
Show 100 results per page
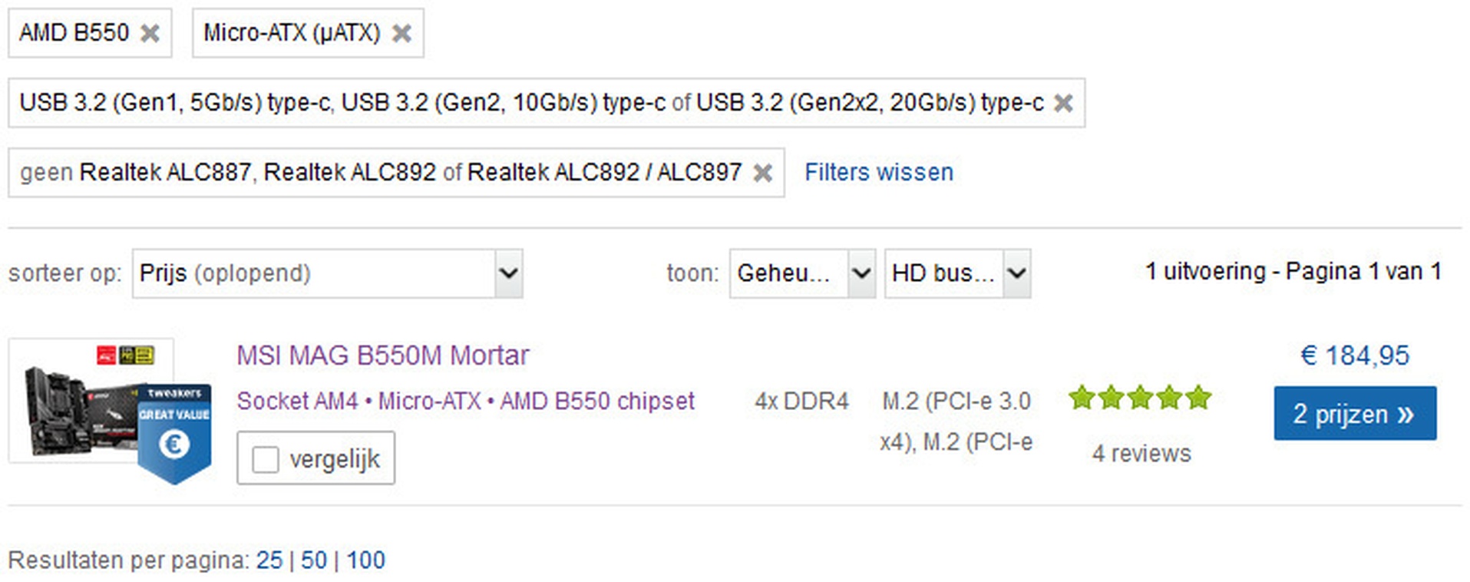(365, 561)
